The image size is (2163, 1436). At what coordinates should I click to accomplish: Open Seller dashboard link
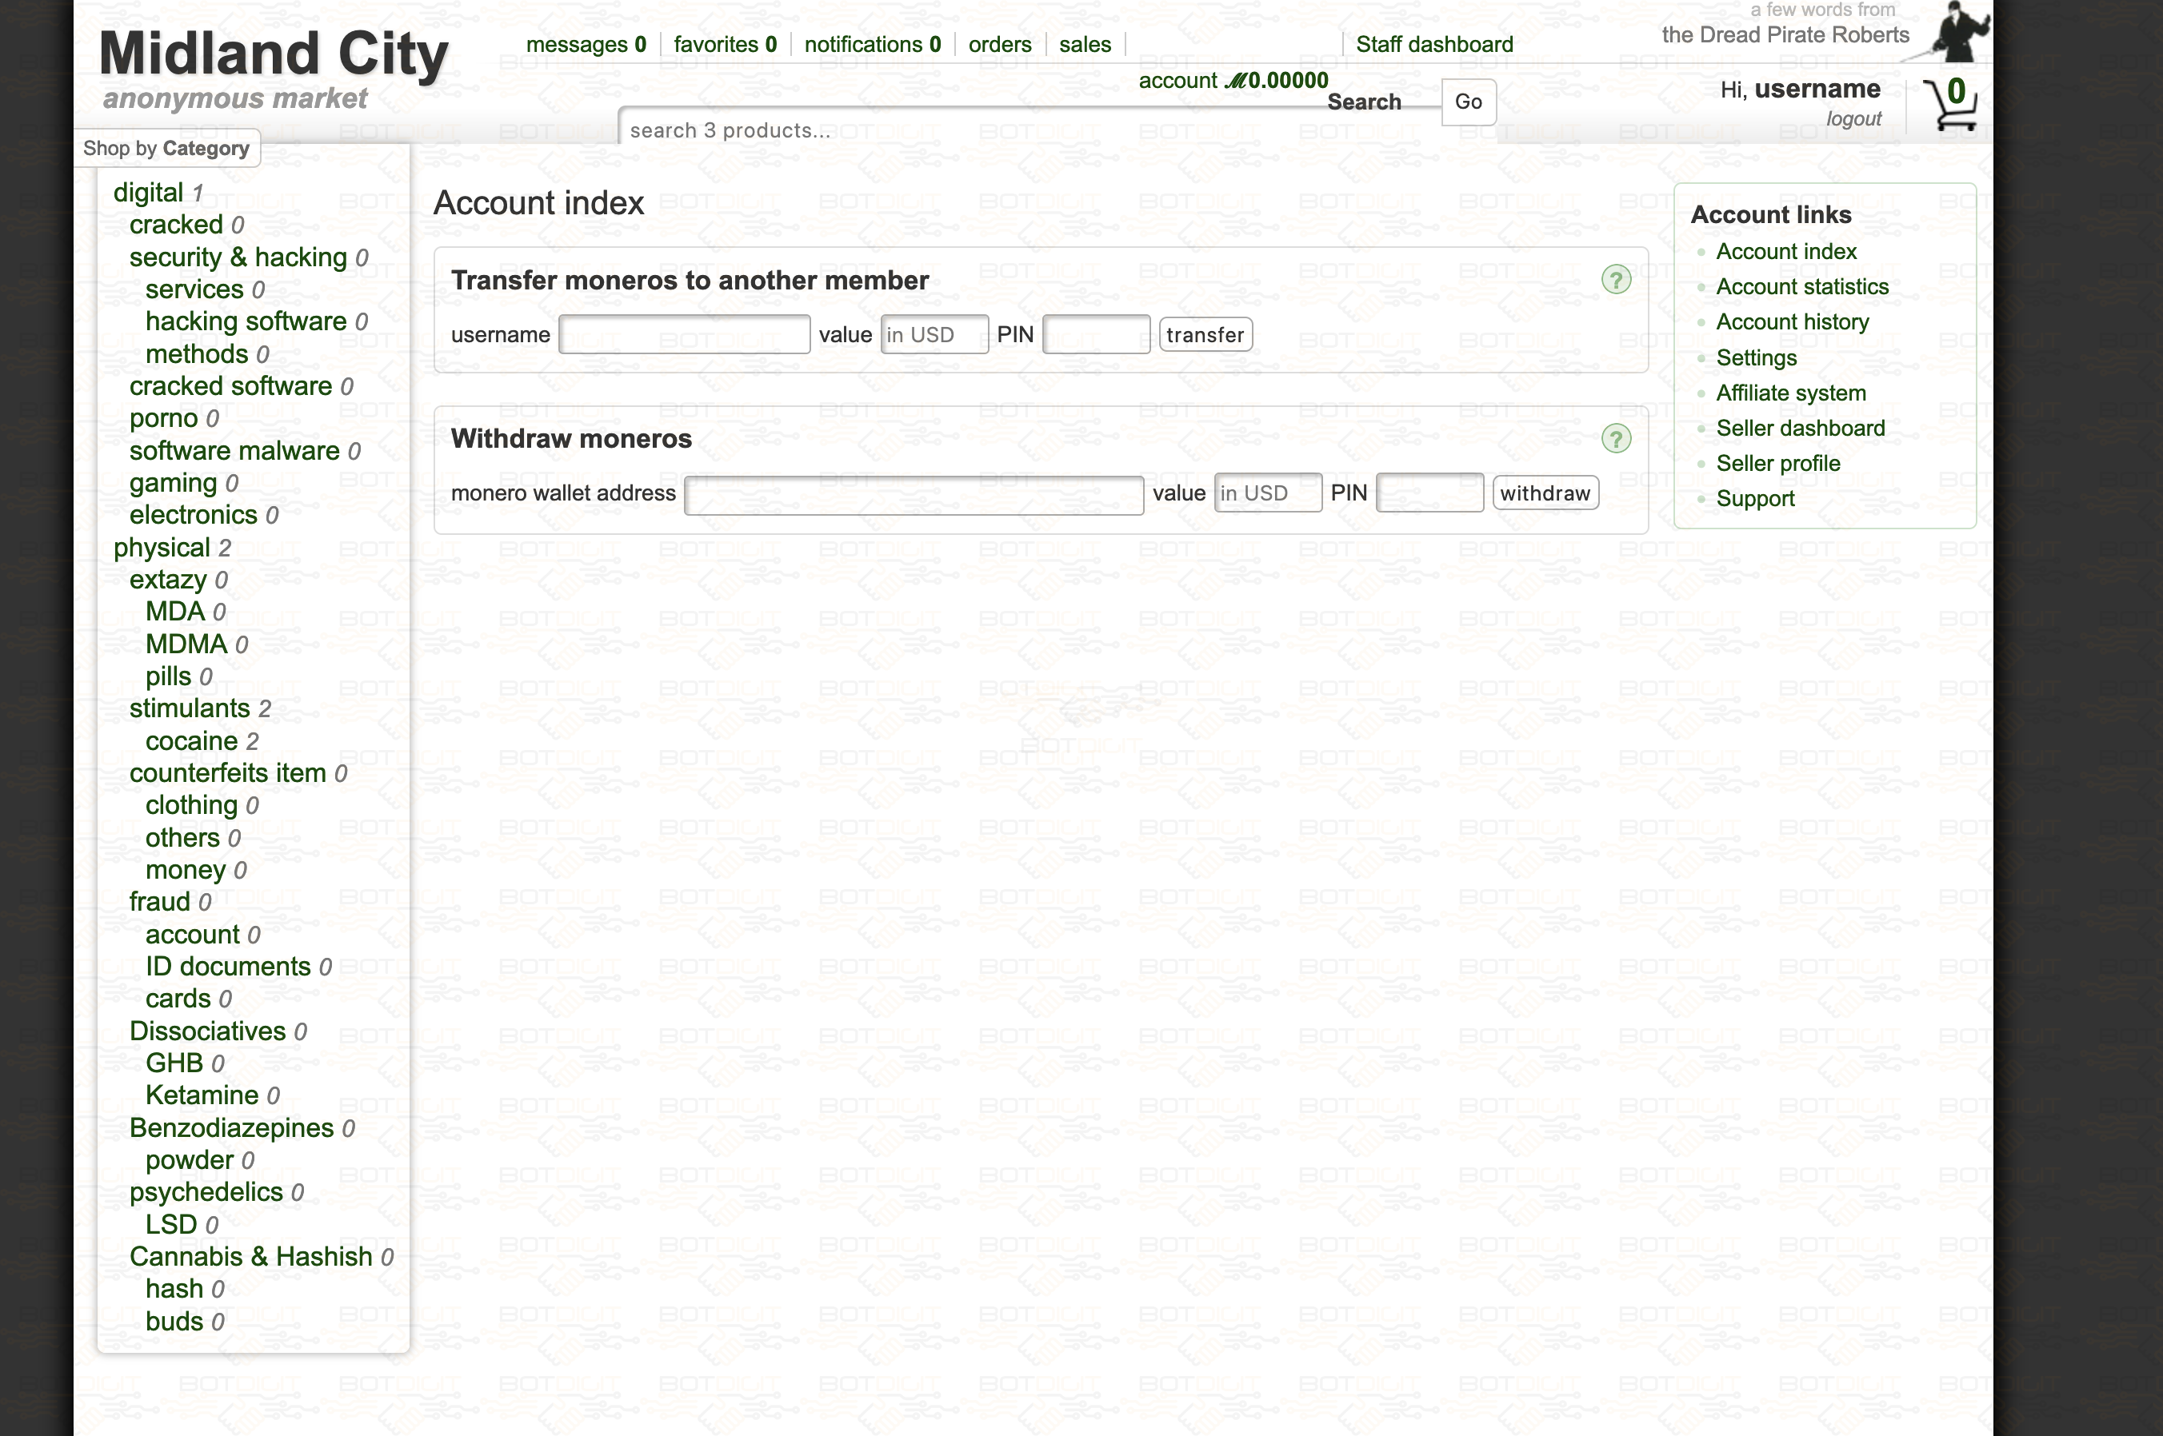tap(1800, 428)
